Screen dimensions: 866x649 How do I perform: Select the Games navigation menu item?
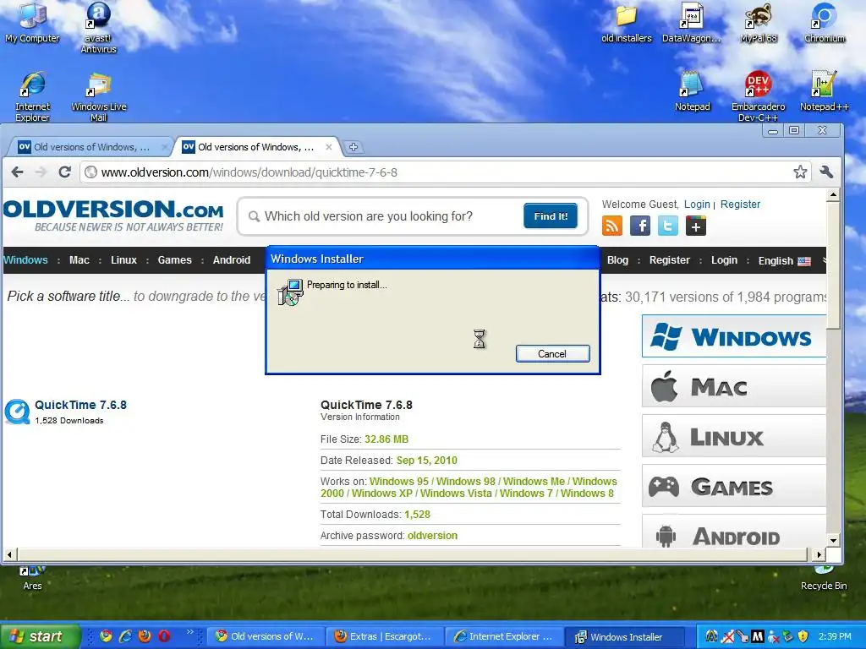pos(174,260)
